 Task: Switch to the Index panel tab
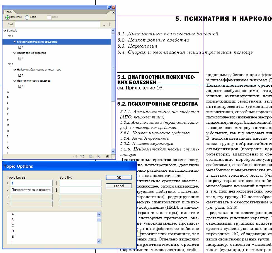(9, 12)
